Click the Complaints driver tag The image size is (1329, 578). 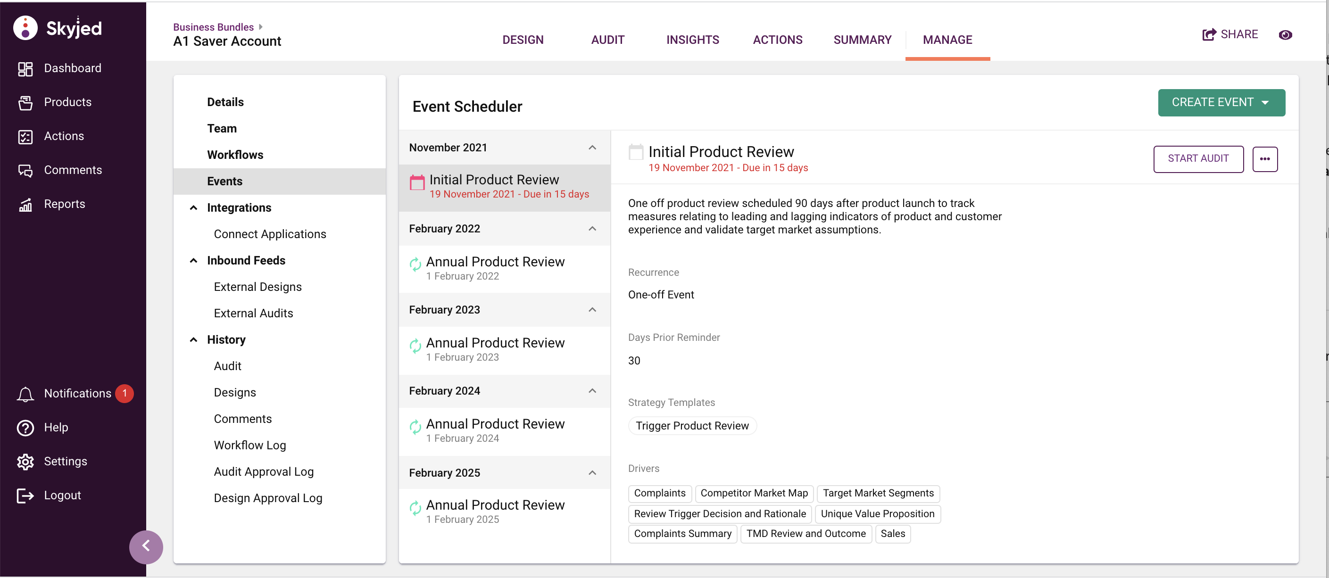659,492
